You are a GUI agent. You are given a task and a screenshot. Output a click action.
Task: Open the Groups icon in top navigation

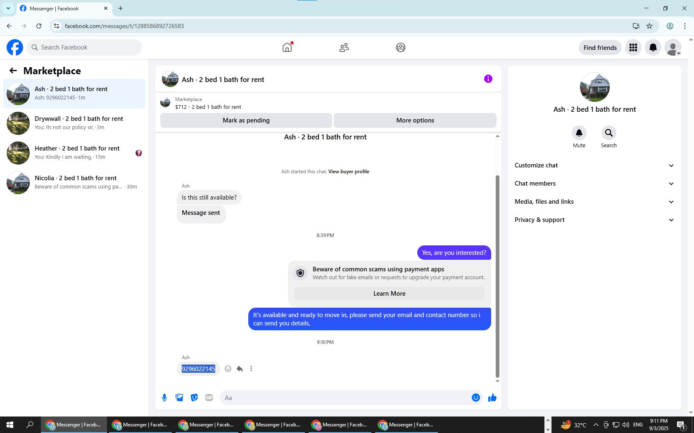pos(401,47)
